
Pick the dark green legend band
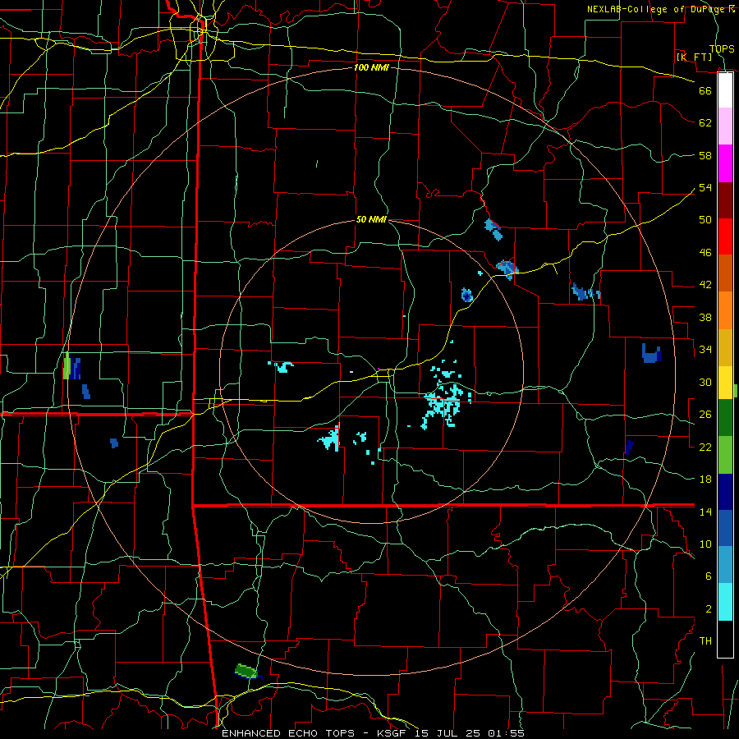tap(725, 418)
